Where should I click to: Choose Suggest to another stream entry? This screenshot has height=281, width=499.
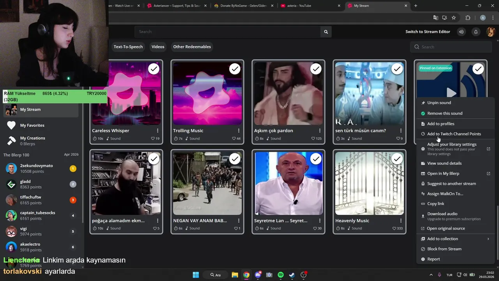tap(455, 183)
